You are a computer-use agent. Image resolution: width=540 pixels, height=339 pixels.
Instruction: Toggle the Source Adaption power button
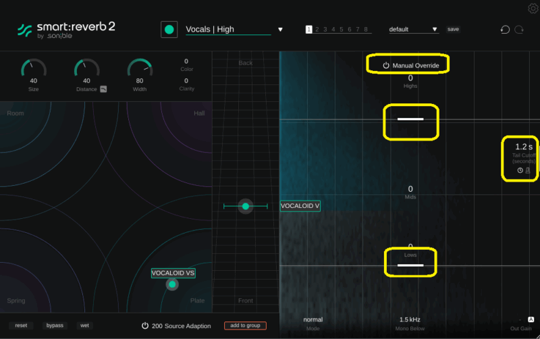tap(145, 325)
